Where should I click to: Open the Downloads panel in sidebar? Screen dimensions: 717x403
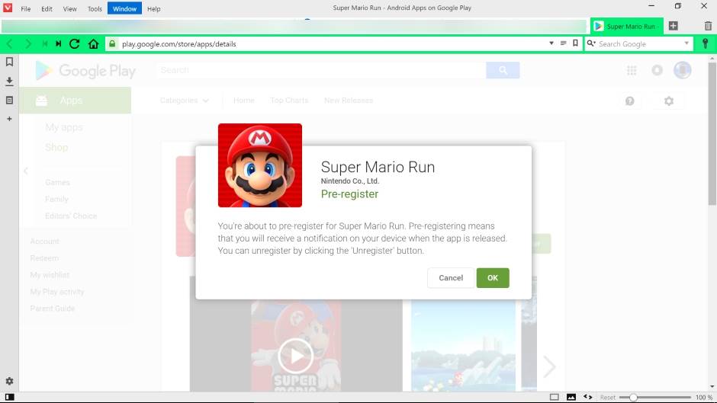(x=9, y=81)
